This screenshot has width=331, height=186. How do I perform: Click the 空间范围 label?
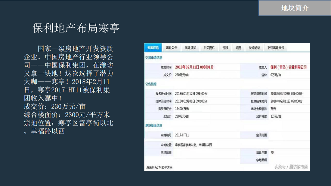261,135
